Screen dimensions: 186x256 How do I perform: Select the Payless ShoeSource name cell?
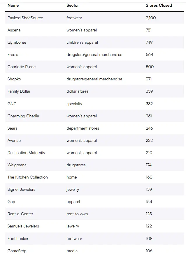point(25,18)
